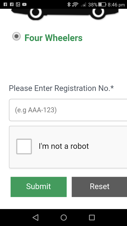
Task: Click the Submit button
Action: [x=39, y=187]
